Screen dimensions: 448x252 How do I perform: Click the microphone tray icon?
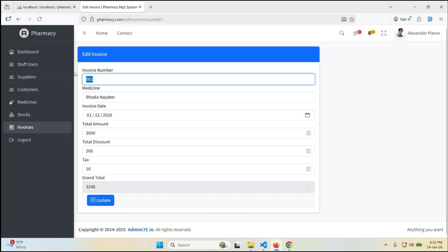(395, 245)
